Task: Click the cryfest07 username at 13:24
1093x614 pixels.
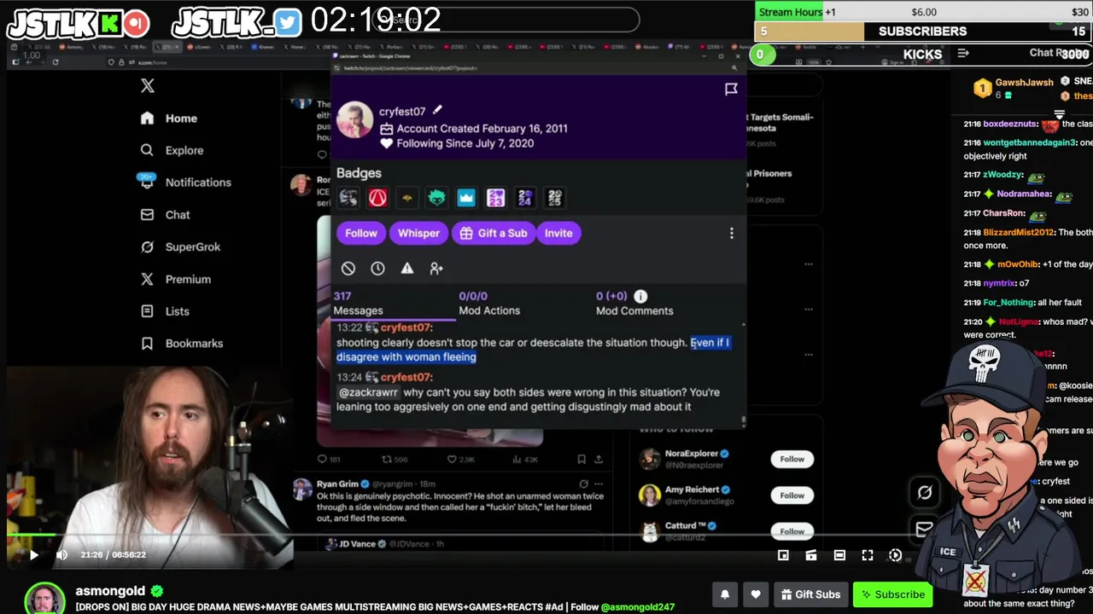Action: (406, 377)
